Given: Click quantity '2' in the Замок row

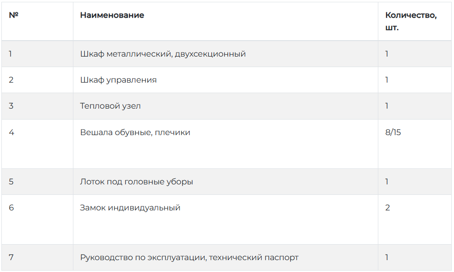Looking at the screenshot, I should tap(387, 208).
